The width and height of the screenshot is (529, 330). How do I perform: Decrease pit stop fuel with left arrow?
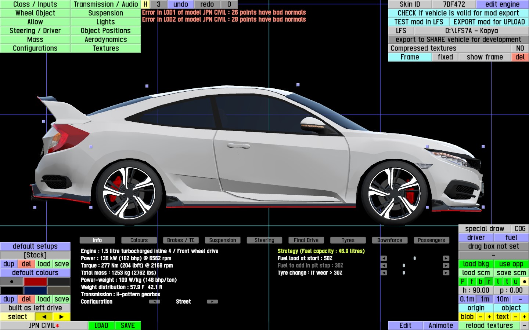[384, 265]
